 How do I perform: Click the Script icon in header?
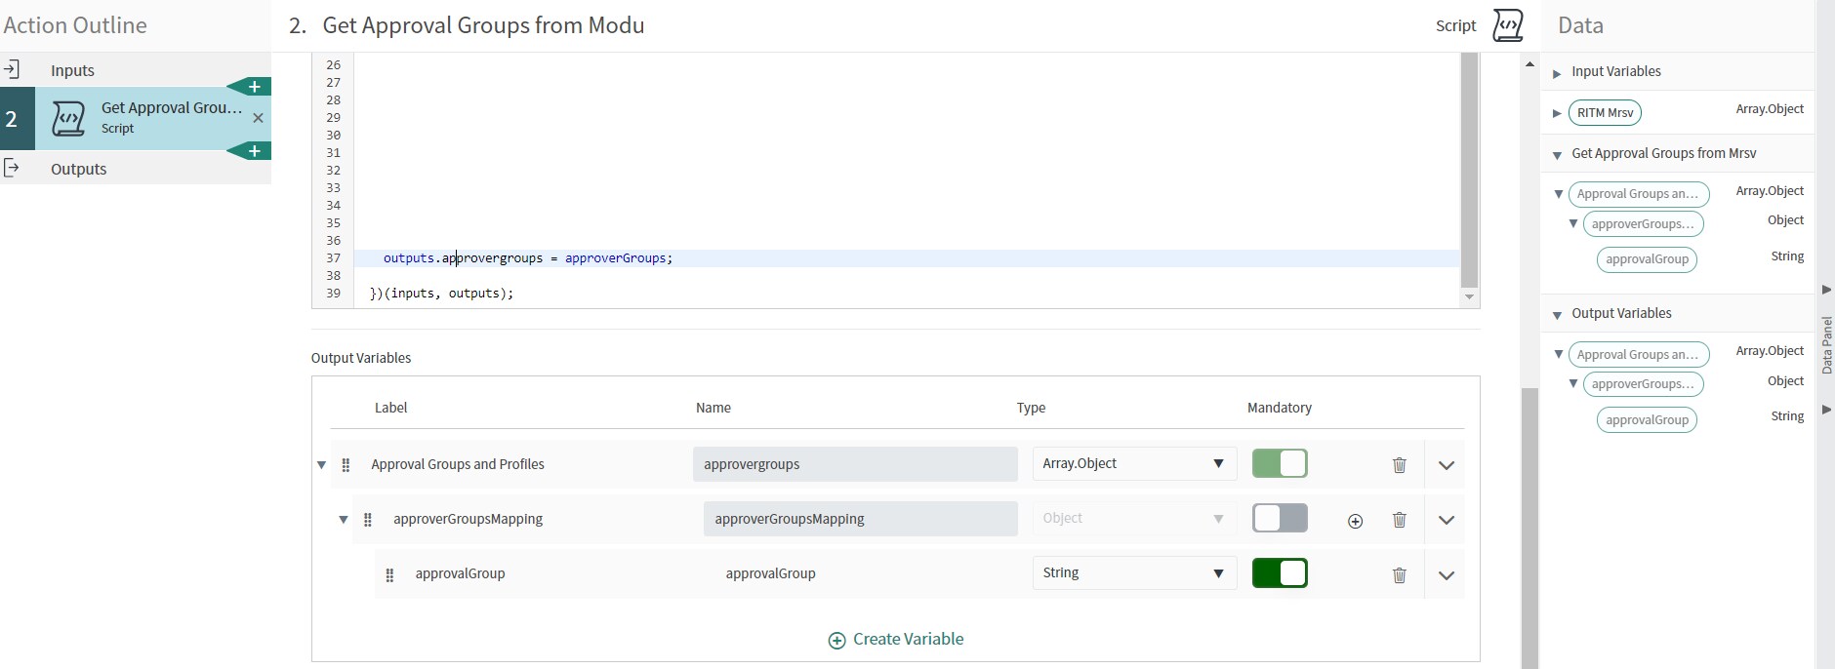[1507, 25]
